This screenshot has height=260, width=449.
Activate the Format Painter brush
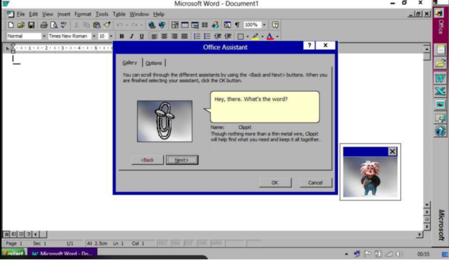coord(107,25)
